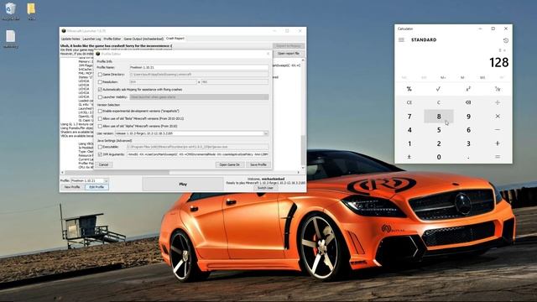Image resolution: width=537 pixels, height=302 pixels.
Task: Click the number 0 key in Calculator
Action: (438, 157)
